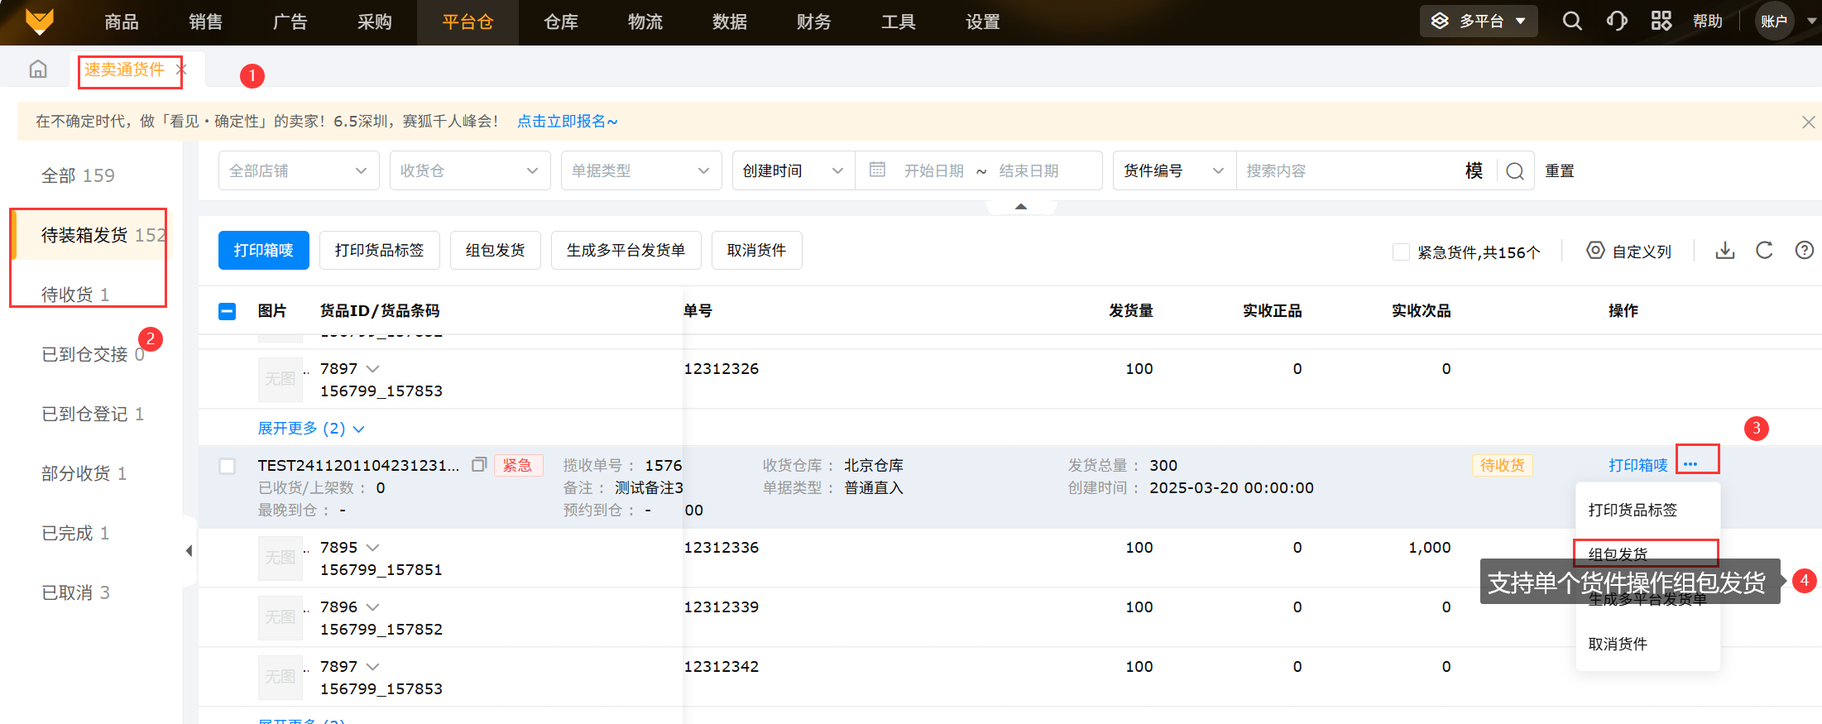This screenshot has width=1822, height=724.
Task: Click the blue 打印箱唛 button
Action: point(263,251)
